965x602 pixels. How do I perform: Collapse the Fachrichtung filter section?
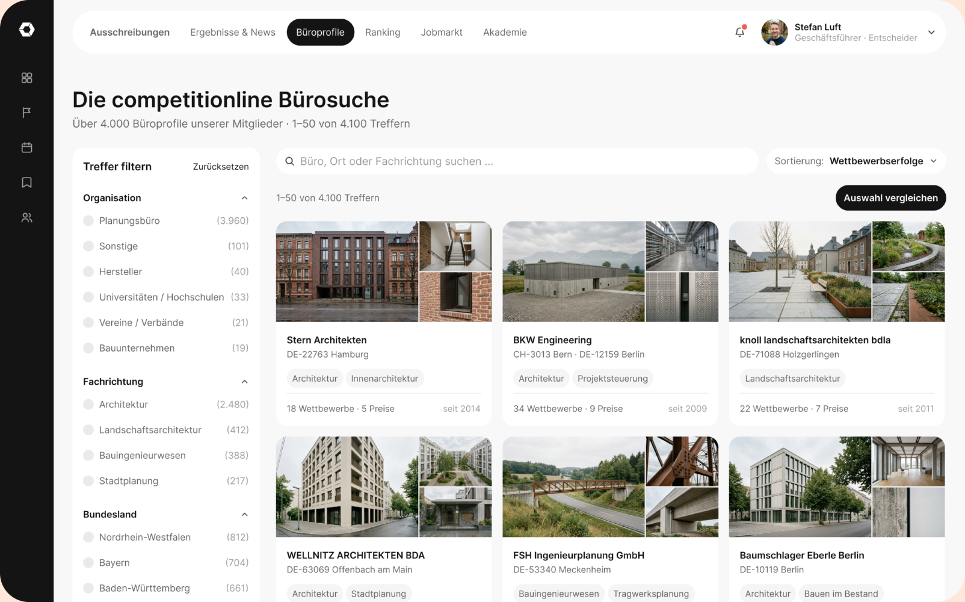[x=244, y=382]
